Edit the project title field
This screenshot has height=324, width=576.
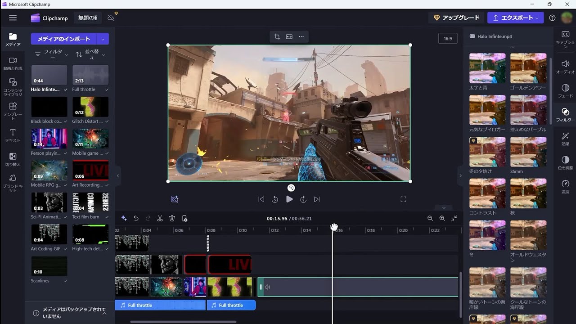click(x=87, y=18)
